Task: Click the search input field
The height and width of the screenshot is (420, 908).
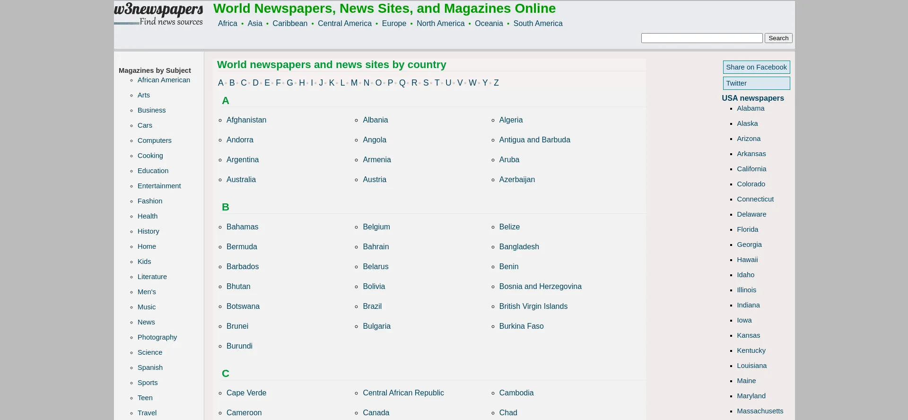Action: 702,38
